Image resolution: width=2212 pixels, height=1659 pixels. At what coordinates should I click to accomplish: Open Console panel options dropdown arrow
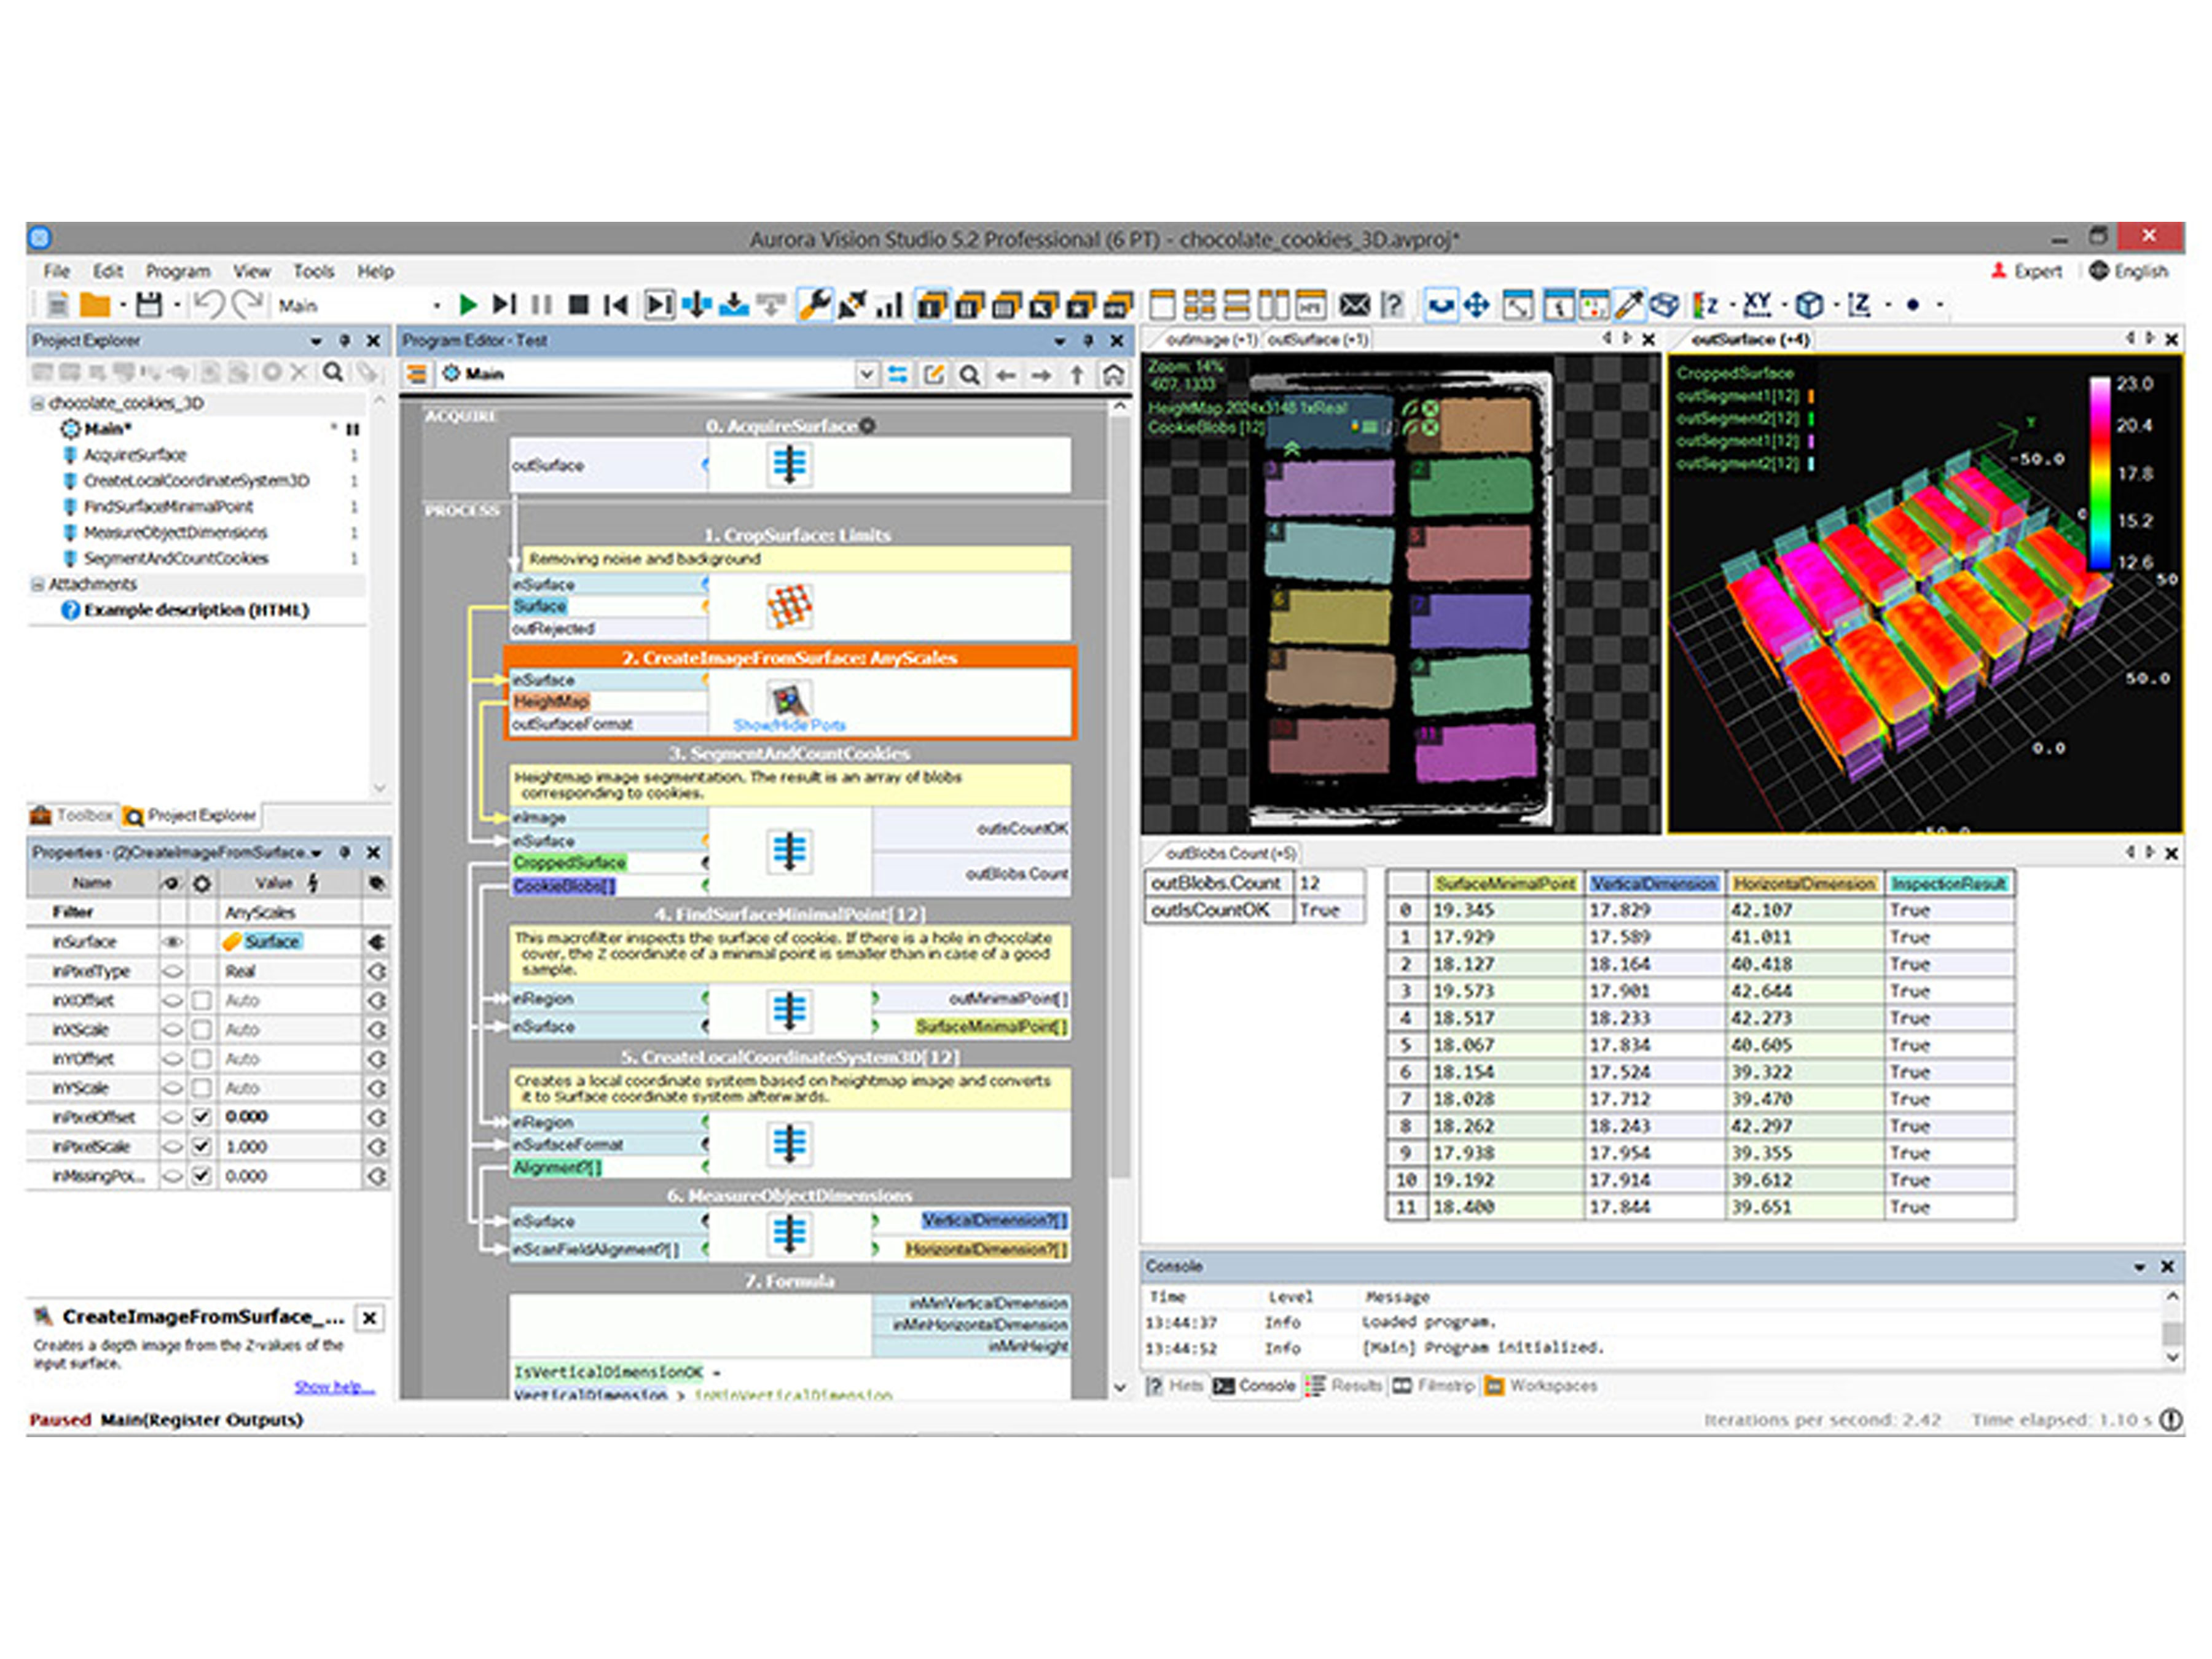pos(2140,1267)
